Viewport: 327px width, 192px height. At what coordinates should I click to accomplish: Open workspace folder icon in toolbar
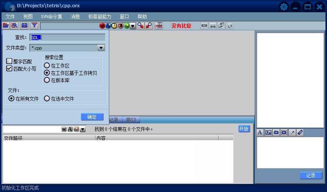[x=6, y=26]
